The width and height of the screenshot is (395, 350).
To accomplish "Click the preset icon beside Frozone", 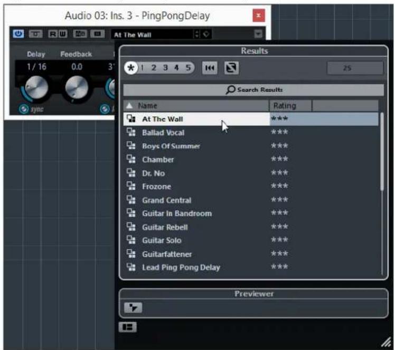I will pyautogui.click(x=131, y=186).
